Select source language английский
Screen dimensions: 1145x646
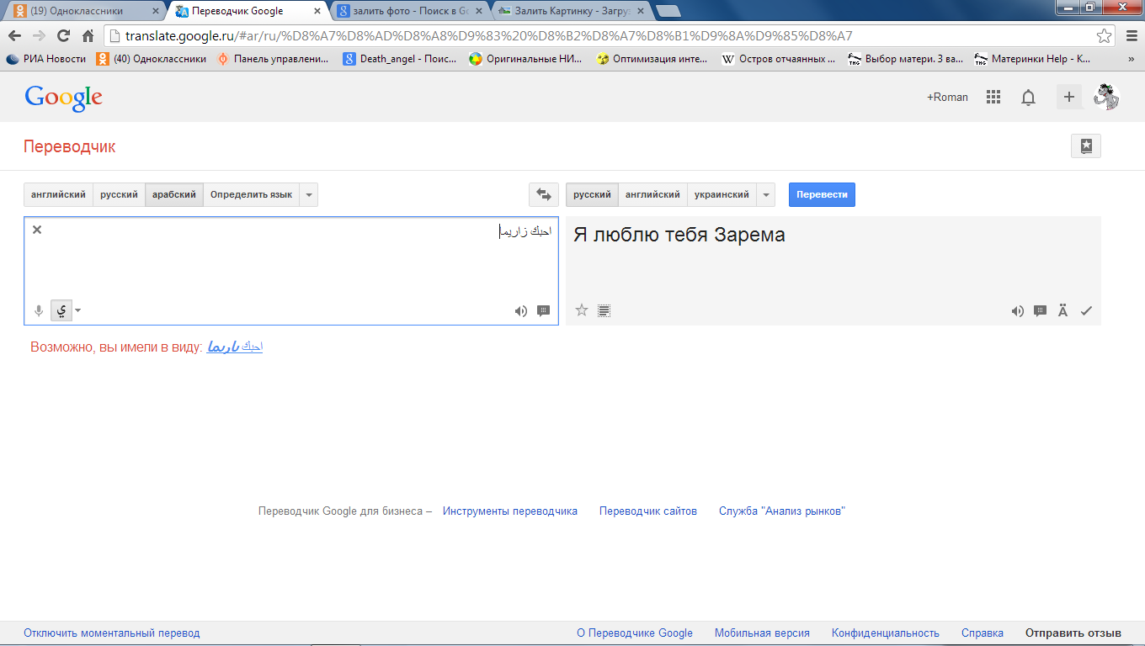coord(58,194)
